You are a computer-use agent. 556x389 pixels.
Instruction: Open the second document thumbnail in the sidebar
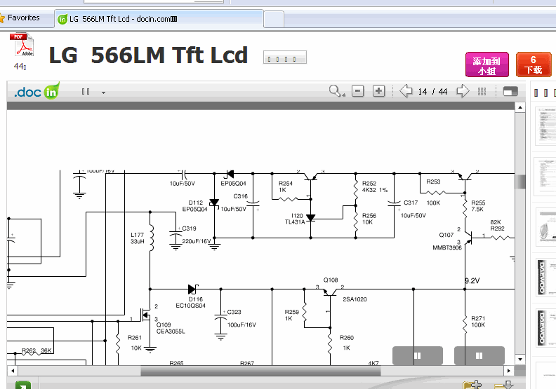[545, 177]
